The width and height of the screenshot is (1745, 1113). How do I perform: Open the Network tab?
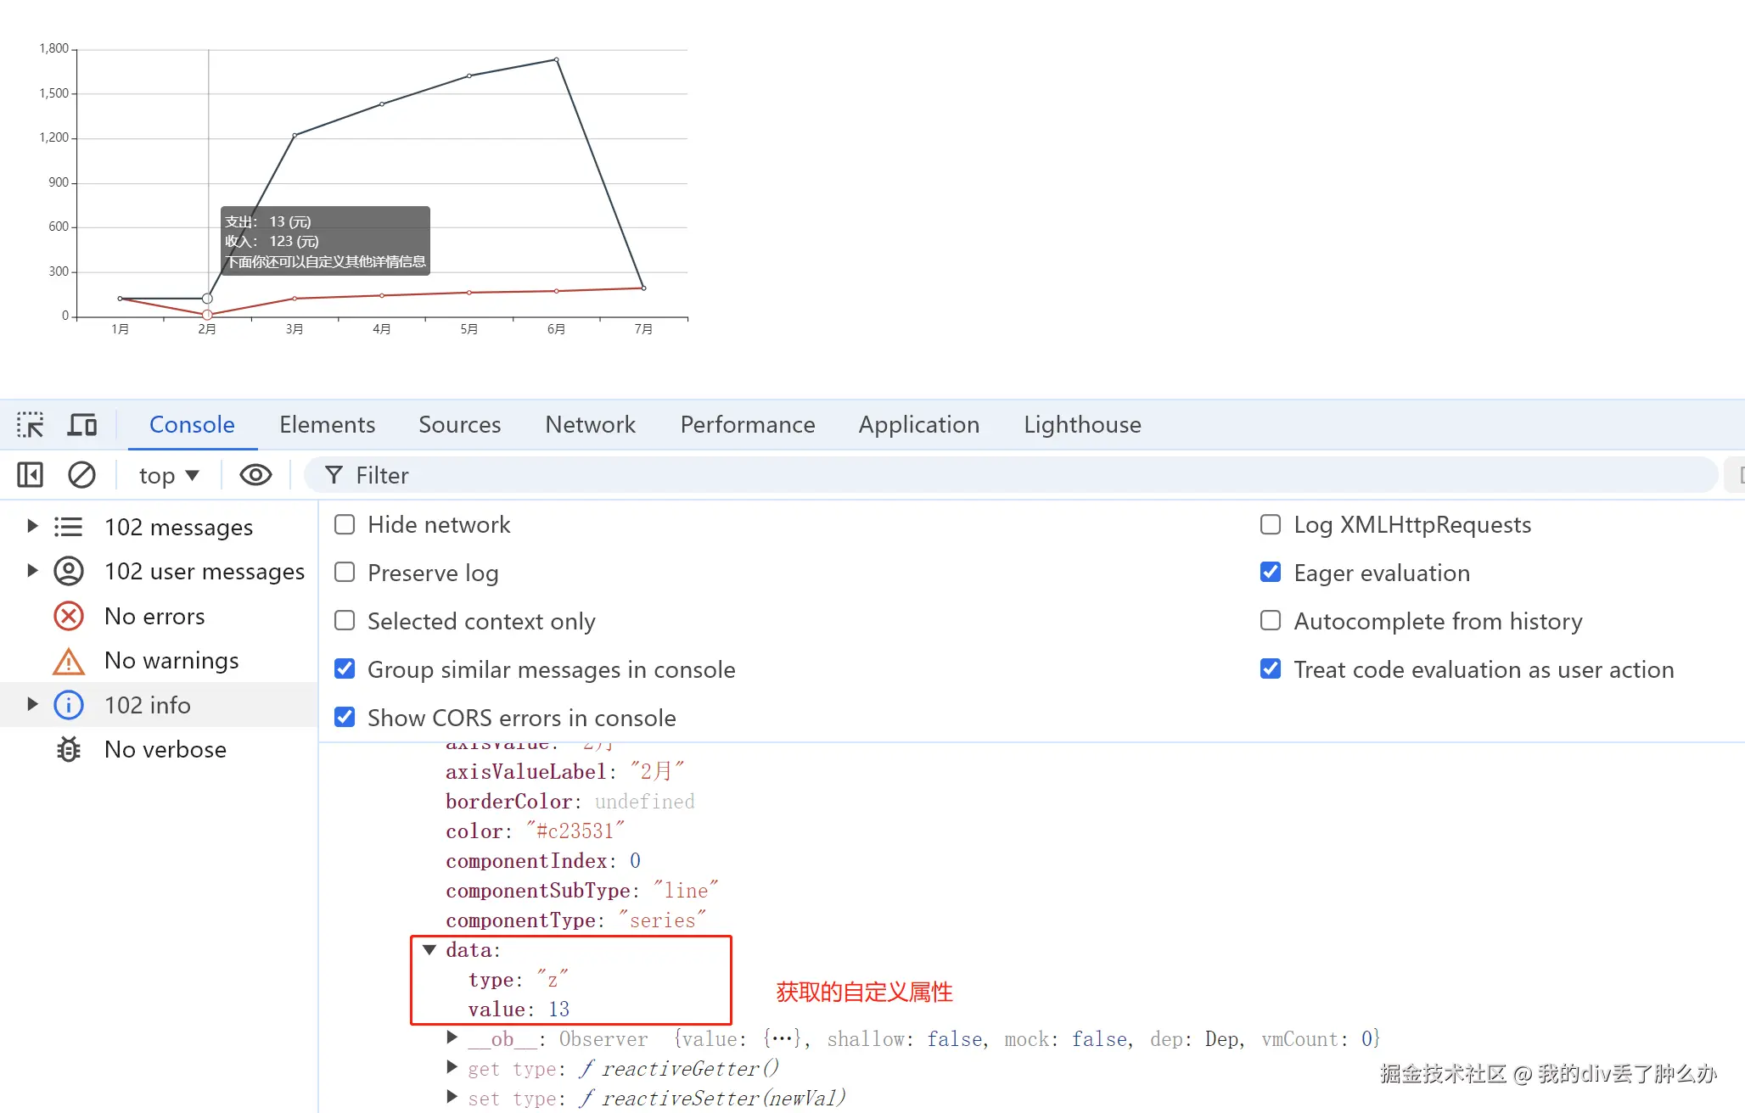coord(590,424)
